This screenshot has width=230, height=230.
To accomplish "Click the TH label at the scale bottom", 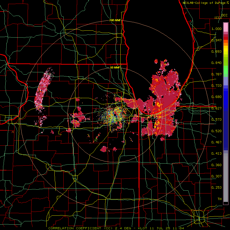I will (220, 199).
